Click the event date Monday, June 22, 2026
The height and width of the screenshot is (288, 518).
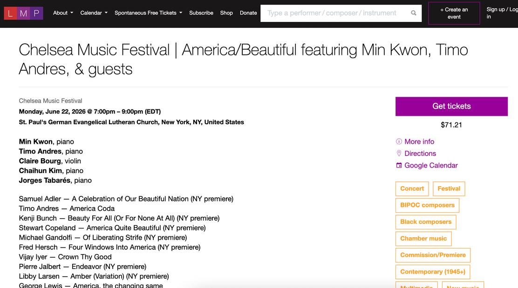[x=52, y=112]
